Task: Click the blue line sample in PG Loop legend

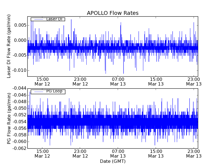Action: pos(38,92)
